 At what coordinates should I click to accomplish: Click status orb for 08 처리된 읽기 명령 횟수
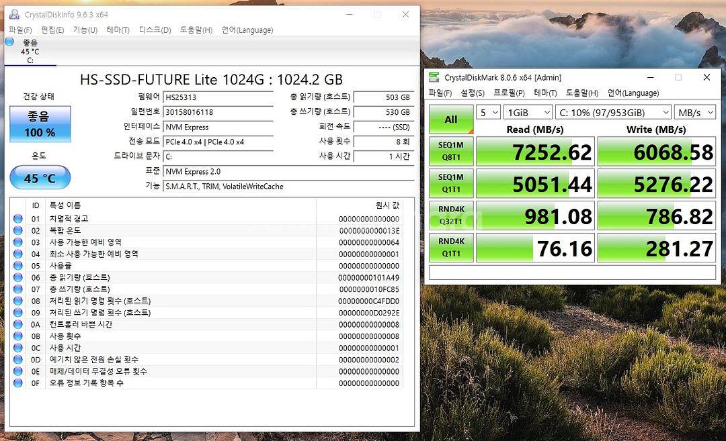coord(18,301)
